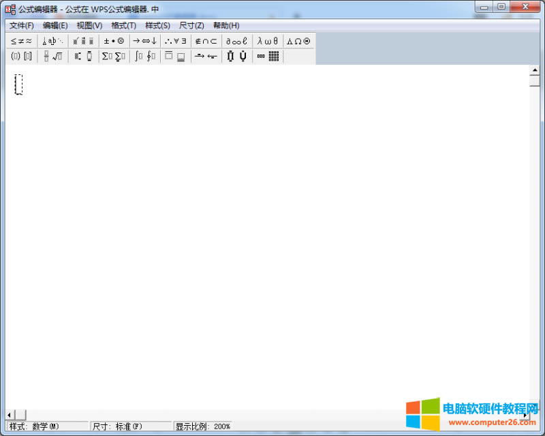The width and height of the screenshot is (545, 436).
Task: Click the empty equation slot in the editor
Action: point(18,84)
